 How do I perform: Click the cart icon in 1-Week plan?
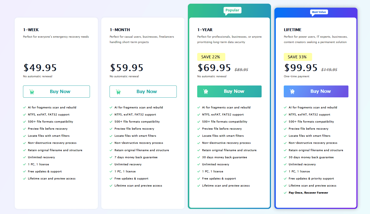tap(32, 92)
